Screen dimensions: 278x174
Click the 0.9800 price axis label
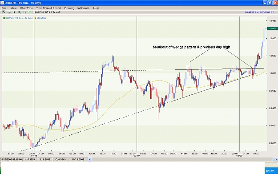[x=273, y=143]
